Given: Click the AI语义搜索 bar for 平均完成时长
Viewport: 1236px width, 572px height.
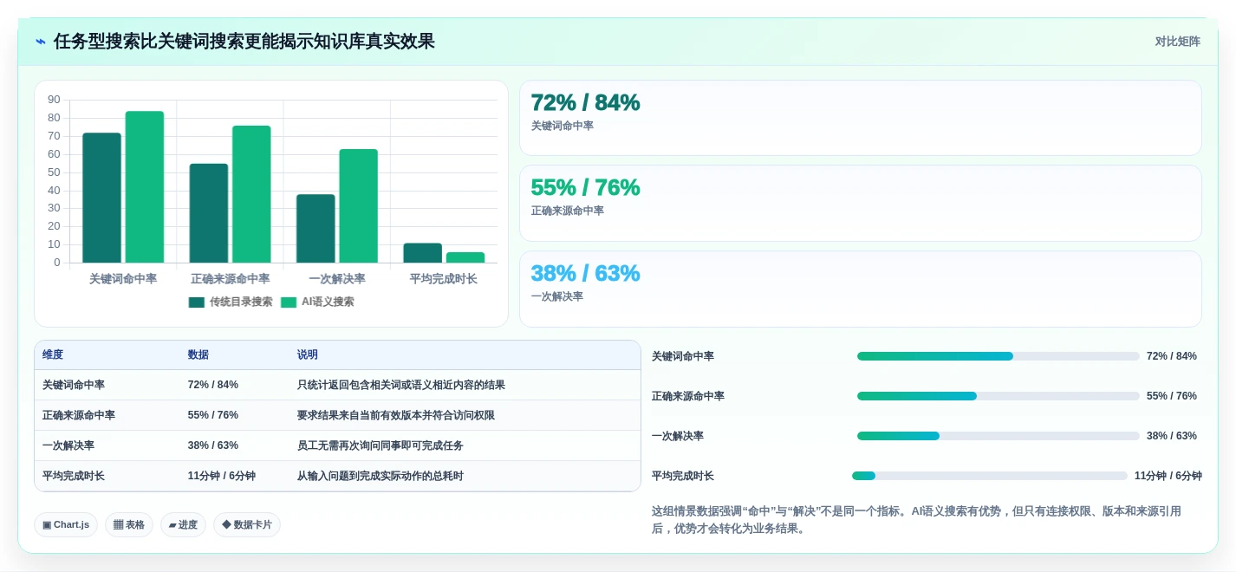Looking at the screenshot, I should point(465,257).
